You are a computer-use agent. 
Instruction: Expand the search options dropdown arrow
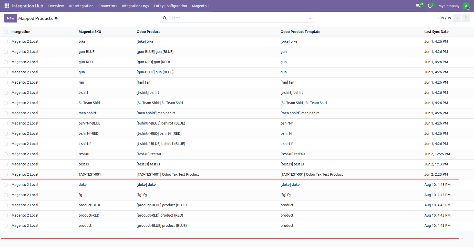click(x=310, y=18)
